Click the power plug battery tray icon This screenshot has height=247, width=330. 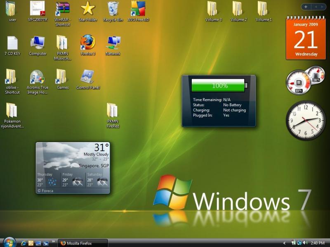click(x=294, y=243)
